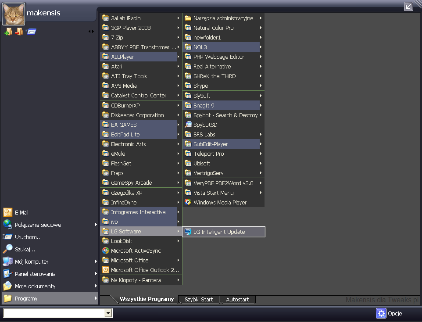The image size is (422, 322).
Task: Click the Uruchom... run icon
Action: [8, 237]
